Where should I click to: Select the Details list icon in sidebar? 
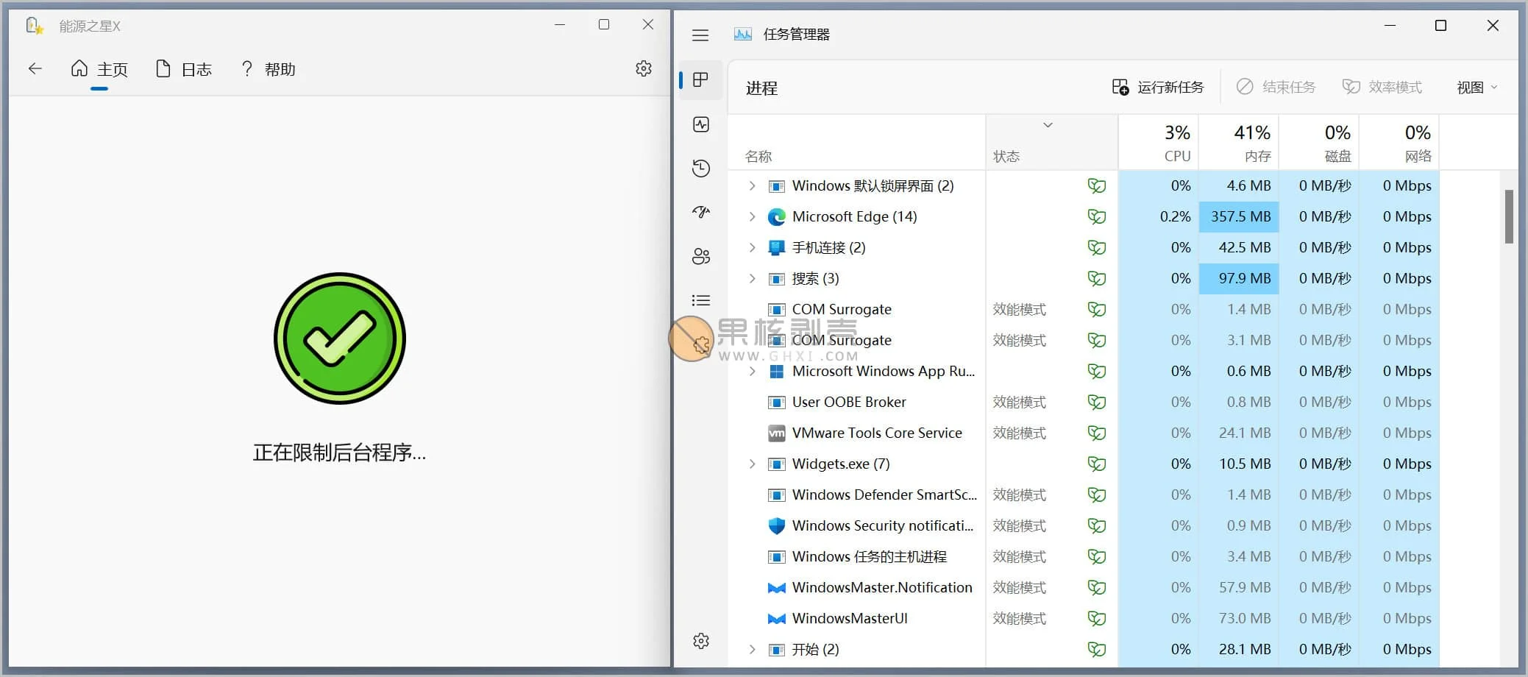pyautogui.click(x=700, y=300)
